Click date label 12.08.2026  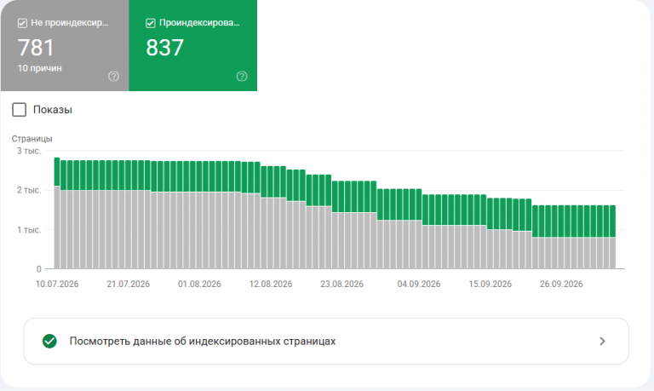pos(271,284)
